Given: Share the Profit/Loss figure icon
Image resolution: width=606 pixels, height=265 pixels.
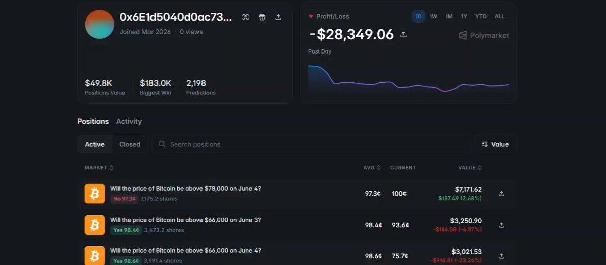Looking at the screenshot, I should pos(403,34).
